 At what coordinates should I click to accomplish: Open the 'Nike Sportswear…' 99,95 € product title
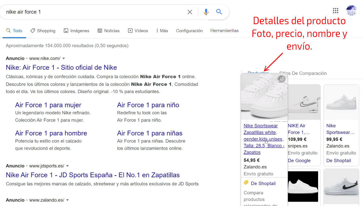(340, 129)
